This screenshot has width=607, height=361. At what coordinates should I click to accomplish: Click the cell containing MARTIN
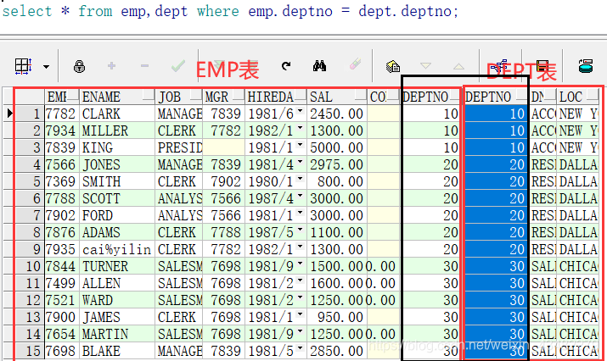tap(117, 334)
